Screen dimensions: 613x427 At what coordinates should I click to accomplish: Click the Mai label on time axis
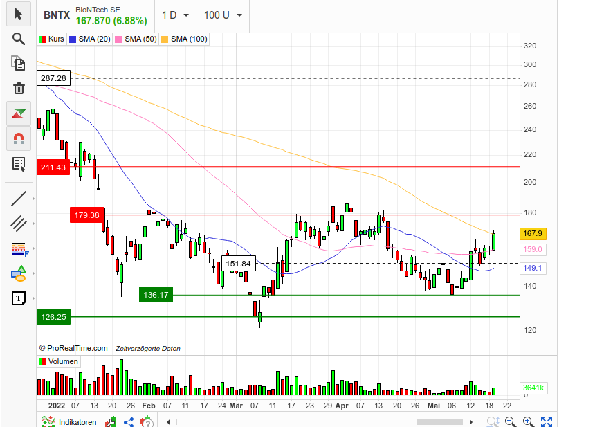click(x=434, y=406)
